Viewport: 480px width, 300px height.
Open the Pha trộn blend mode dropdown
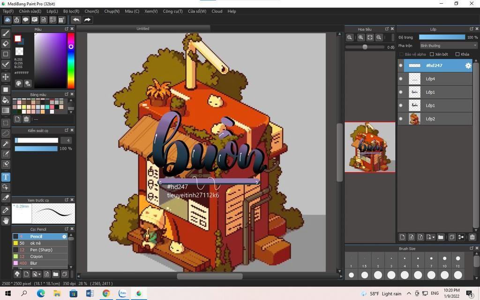tap(448, 45)
